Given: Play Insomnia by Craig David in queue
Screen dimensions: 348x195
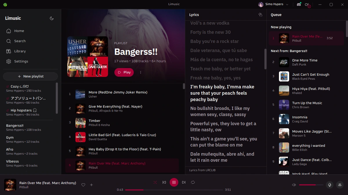Looking at the screenshot, I should [x=306, y=119].
